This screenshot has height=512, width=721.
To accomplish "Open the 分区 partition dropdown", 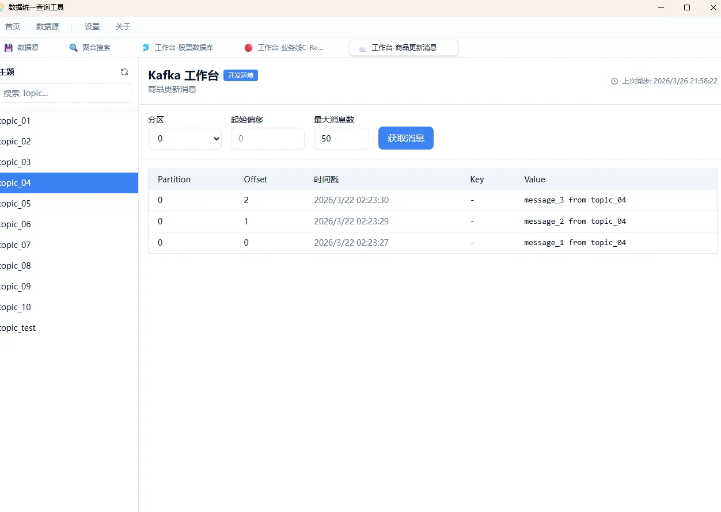I will click(x=184, y=139).
